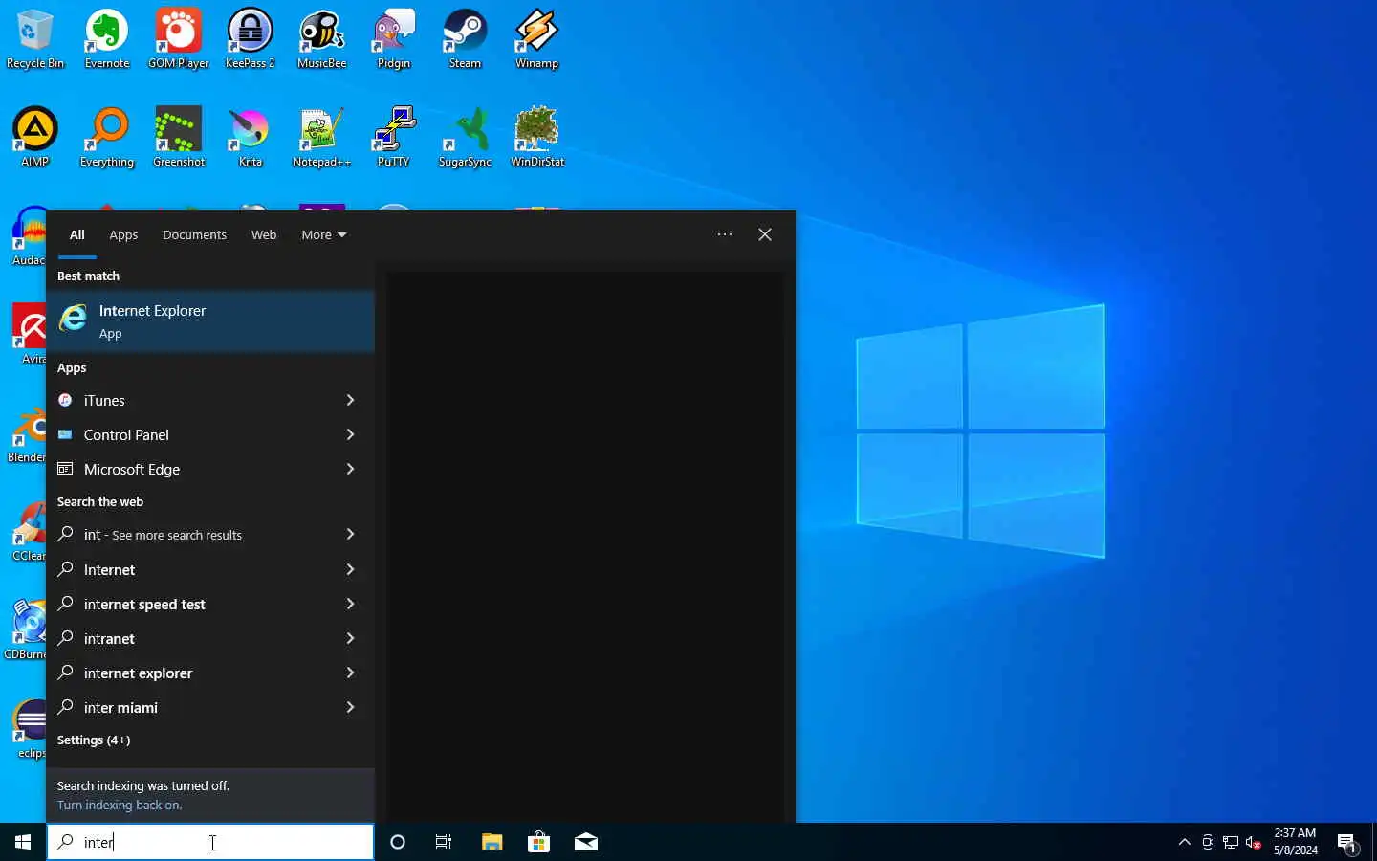The height and width of the screenshot is (861, 1377).
Task: Select the Control Panel app result
Action: pyautogui.click(x=186, y=434)
